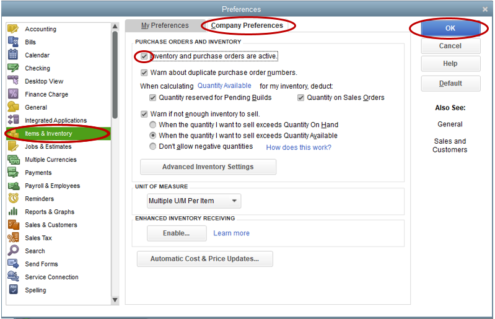
Task: Close the Preferences dialog
Action: [485, 9]
